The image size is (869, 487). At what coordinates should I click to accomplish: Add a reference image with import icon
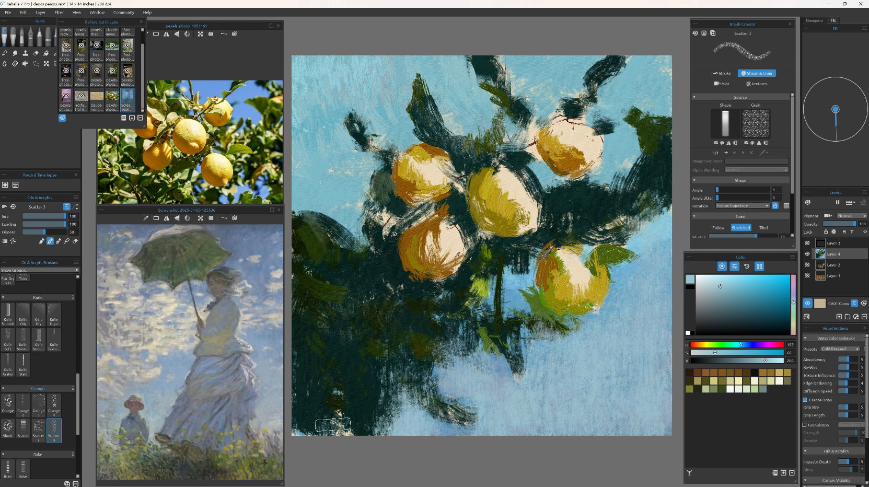pyautogui.click(x=132, y=118)
